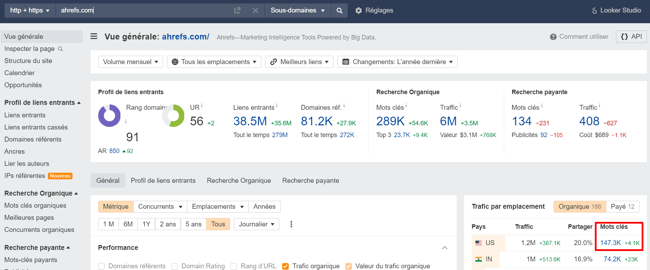
Task: Clear the URL field with X icon
Action: [255, 10]
